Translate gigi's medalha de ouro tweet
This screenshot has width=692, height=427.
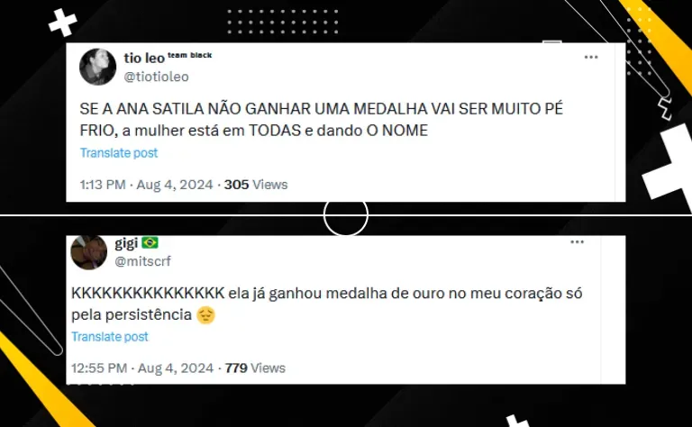point(110,337)
